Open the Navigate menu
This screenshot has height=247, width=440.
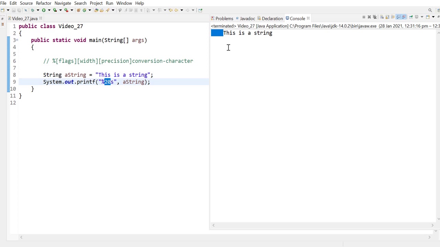tap(63, 3)
